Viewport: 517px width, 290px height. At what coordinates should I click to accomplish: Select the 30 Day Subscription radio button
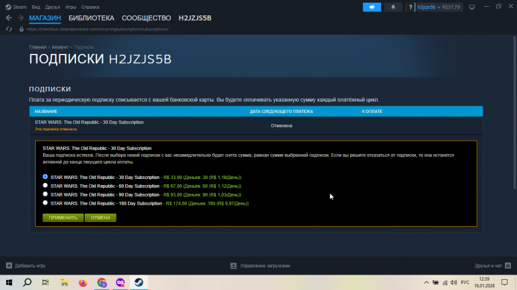[45, 177]
